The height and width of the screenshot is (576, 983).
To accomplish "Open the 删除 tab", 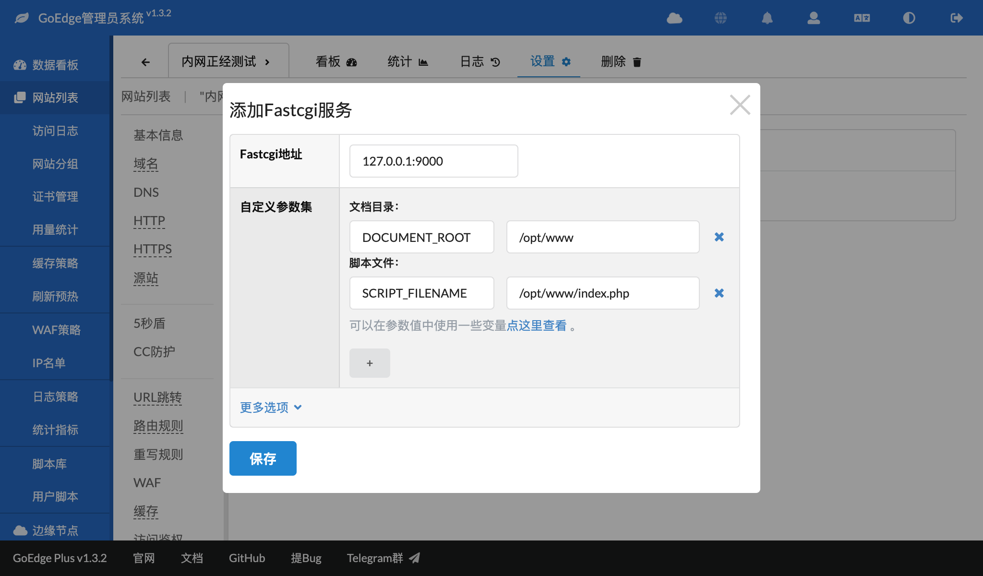I will pos(621,61).
